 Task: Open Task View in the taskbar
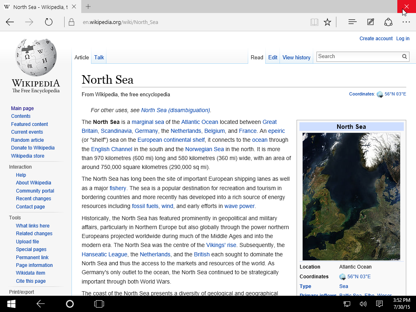[99, 304]
